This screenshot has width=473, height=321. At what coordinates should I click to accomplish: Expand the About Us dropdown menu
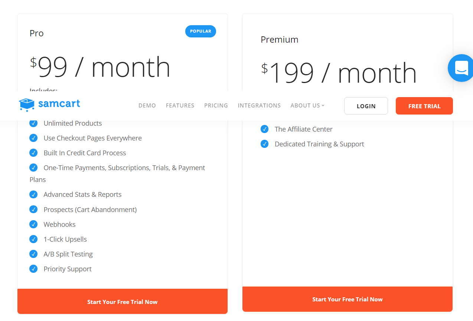coord(307,106)
